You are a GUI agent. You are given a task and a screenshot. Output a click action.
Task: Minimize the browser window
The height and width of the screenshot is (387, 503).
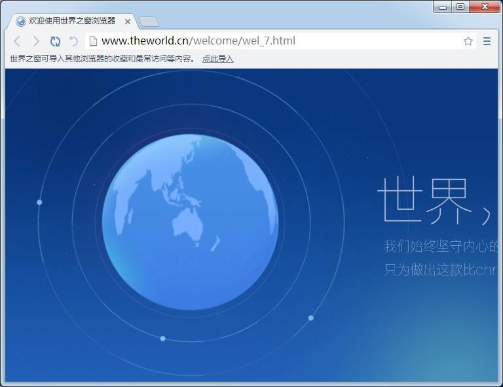click(443, 7)
